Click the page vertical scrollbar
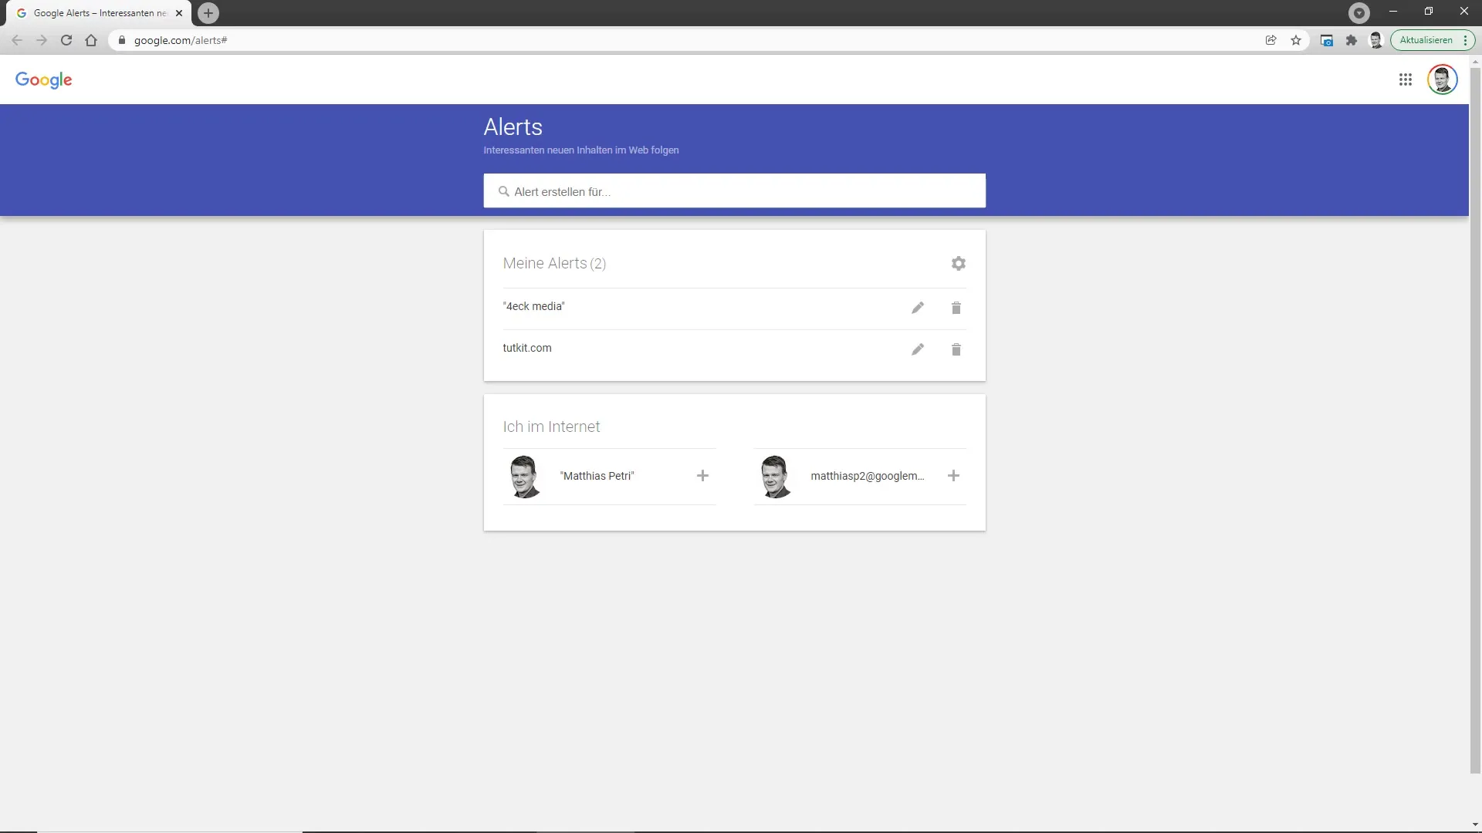Screen dimensions: 1482x833 click(x=1475, y=420)
